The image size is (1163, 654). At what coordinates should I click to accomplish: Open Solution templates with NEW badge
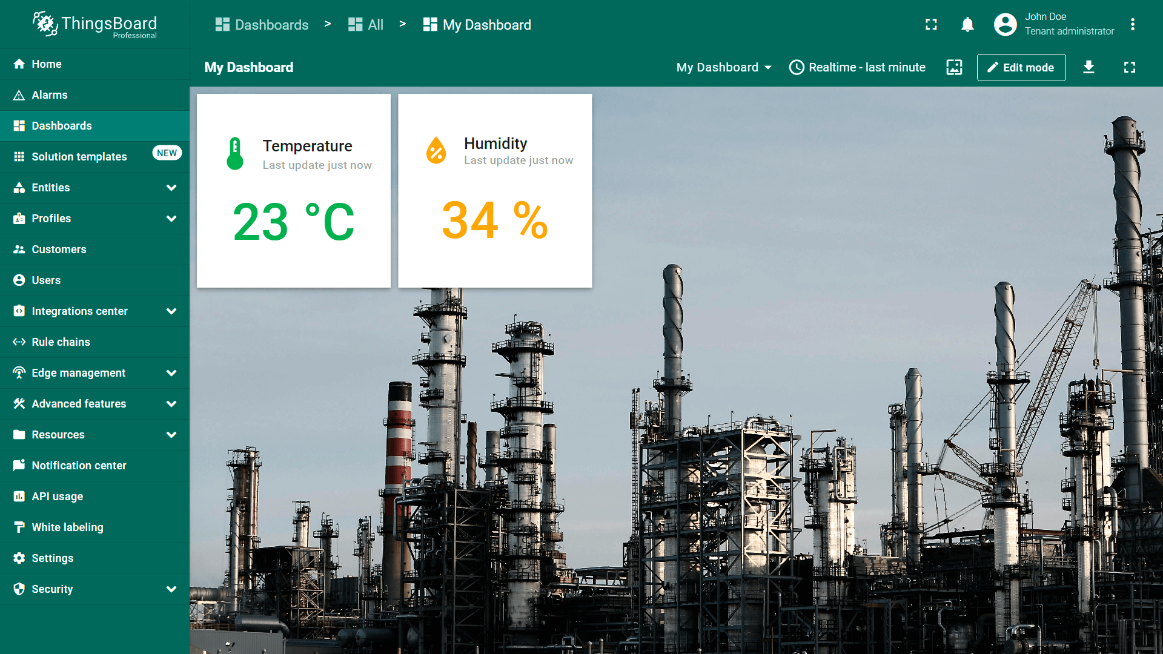[79, 157]
